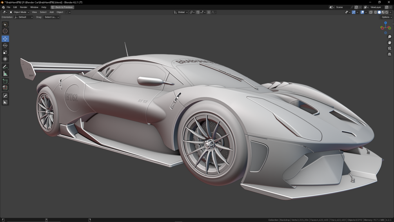Click the Scene name field
This screenshot has height=222, width=394.
click(x=343, y=7)
